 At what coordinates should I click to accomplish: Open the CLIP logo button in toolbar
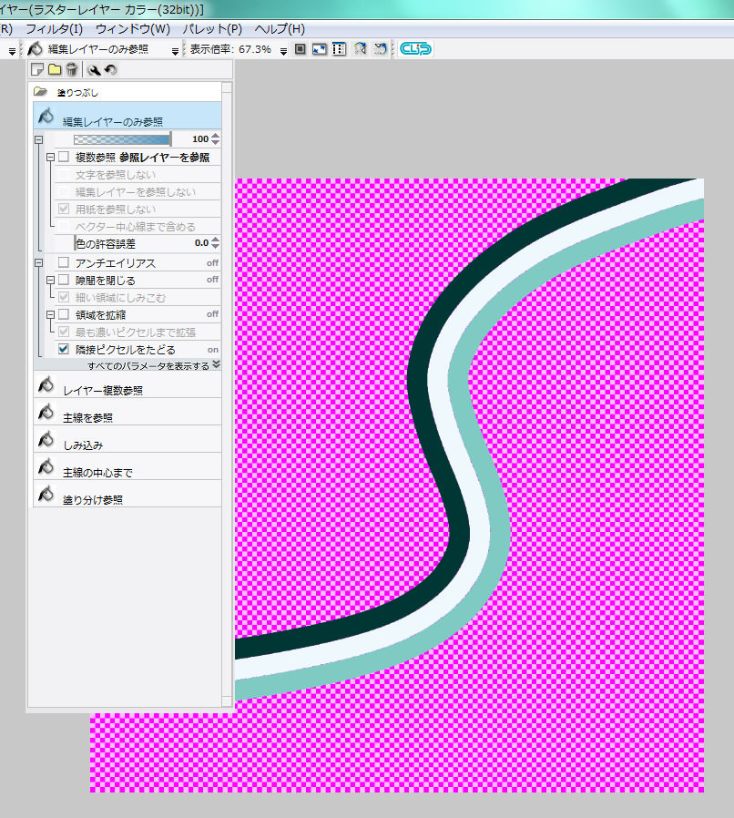click(x=415, y=49)
